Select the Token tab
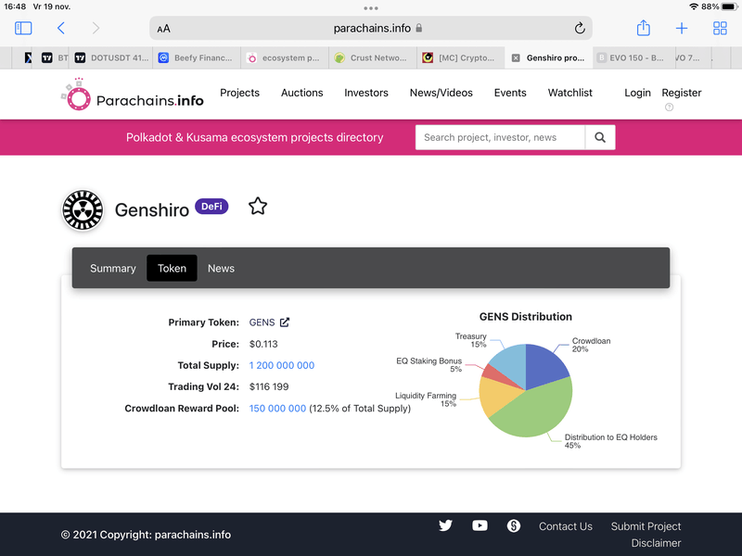Image resolution: width=742 pixels, height=556 pixels. tap(172, 268)
